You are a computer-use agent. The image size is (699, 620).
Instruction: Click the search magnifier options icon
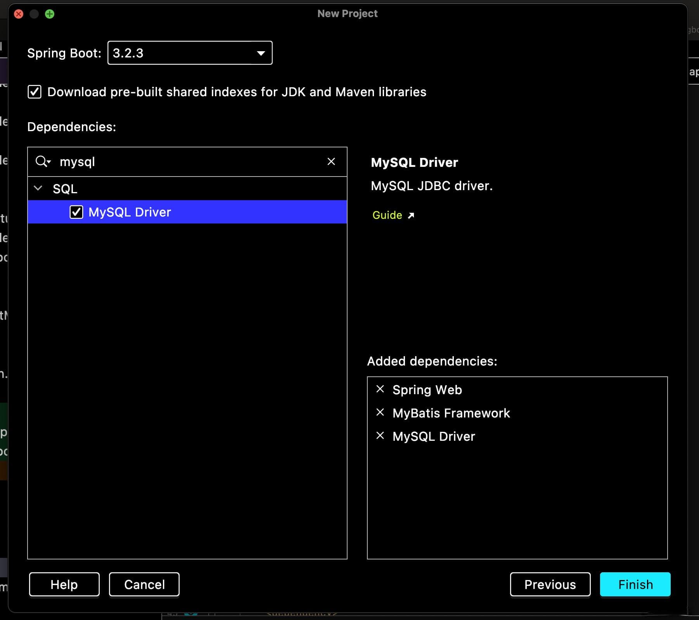(43, 161)
